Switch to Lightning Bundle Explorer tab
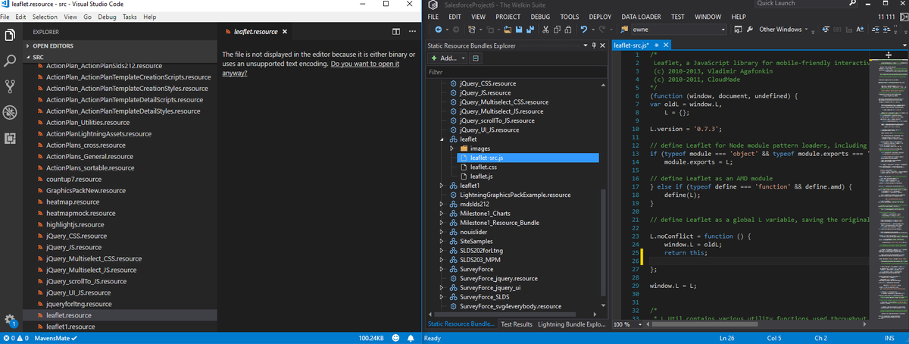909x344 pixels. click(571, 324)
